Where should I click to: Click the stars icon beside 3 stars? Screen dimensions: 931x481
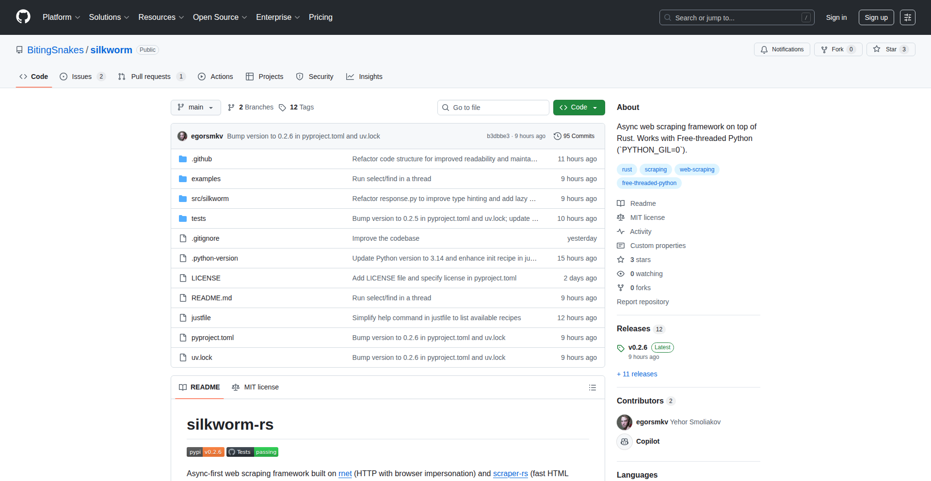[621, 260]
